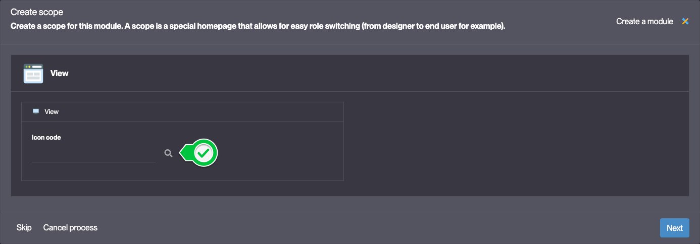Image resolution: width=700 pixels, height=244 pixels.
Task: Continue with the blue Next button
Action: tap(674, 228)
